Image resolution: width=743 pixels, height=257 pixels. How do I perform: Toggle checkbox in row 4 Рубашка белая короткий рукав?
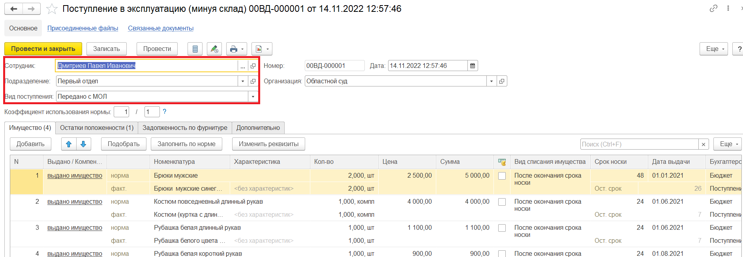click(x=502, y=254)
